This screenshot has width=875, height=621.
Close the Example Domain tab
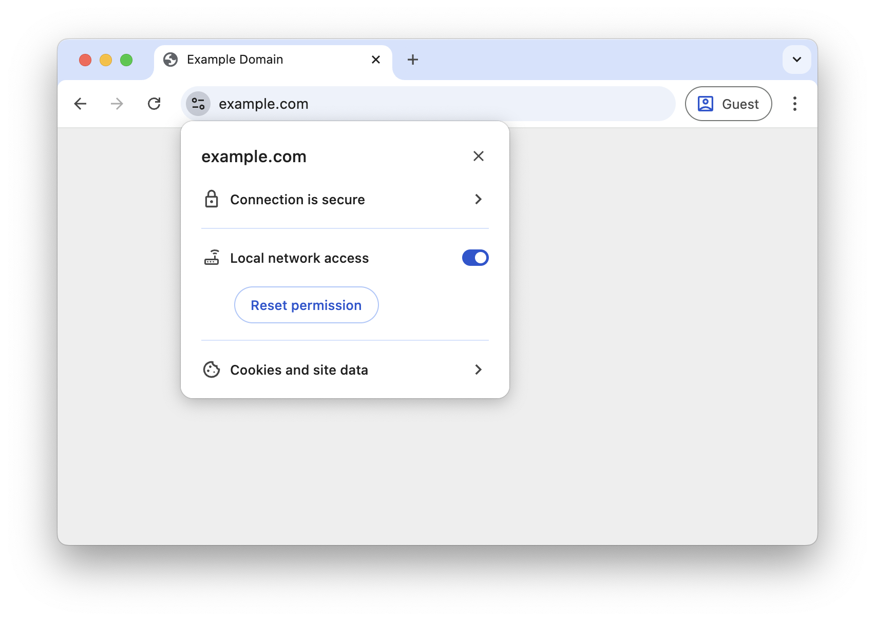(376, 60)
